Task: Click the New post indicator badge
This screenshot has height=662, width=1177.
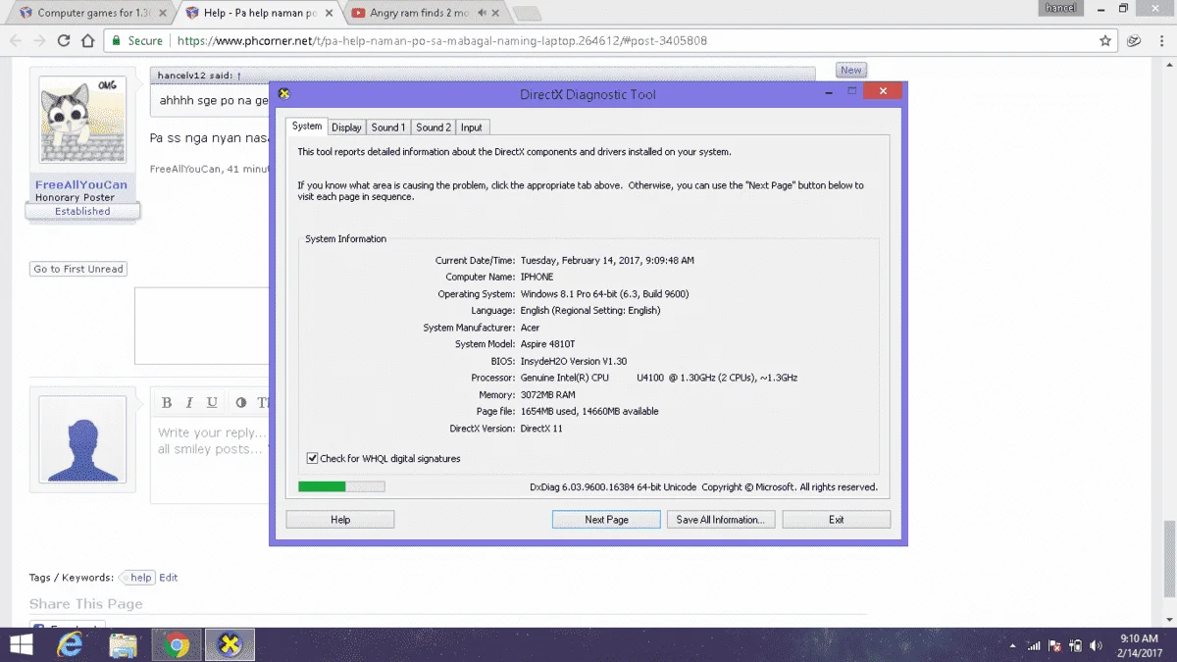Action: pos(850,71)
